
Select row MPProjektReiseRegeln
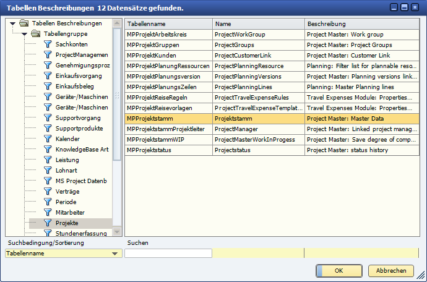pos(272,98)
